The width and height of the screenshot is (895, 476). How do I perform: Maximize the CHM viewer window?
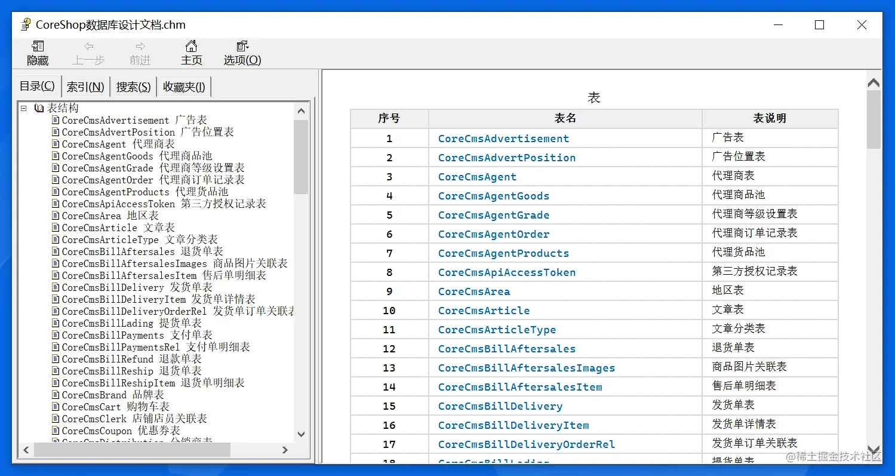pos(819,24)
